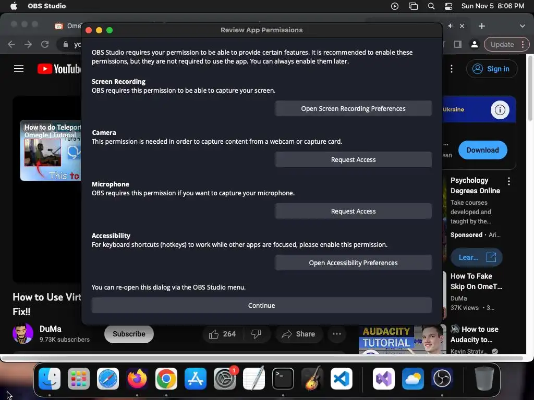Image resolution: width=534 pixels, height=400 pixels.
Task: Open Visual Studio from the Dock
Action: tap(384, 379)
